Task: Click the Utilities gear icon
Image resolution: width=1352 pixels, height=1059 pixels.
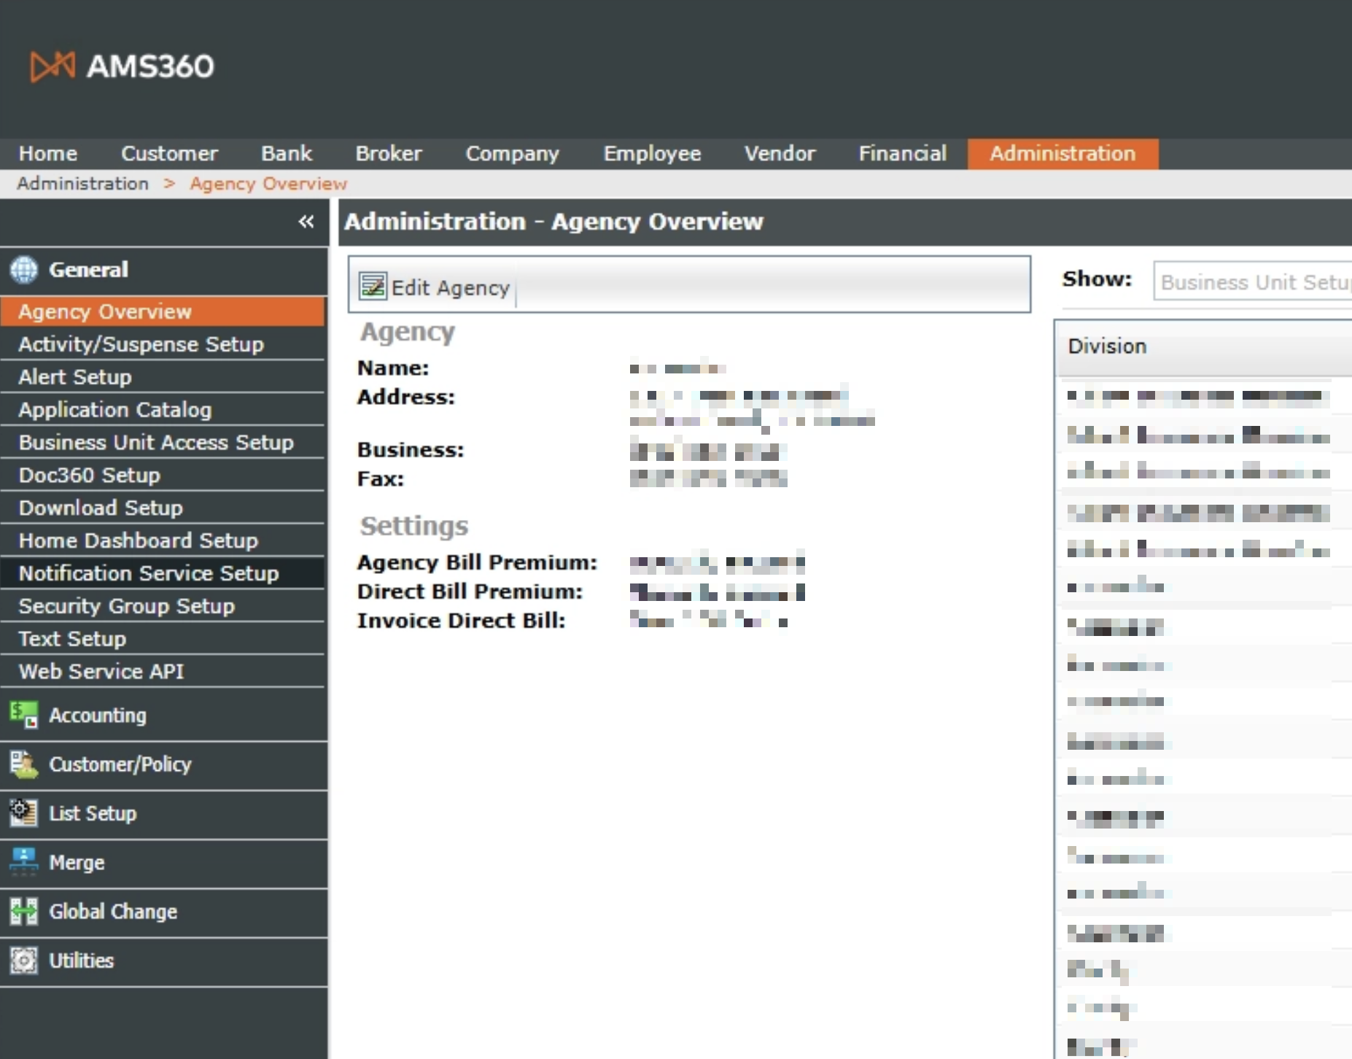Action: 23,961
